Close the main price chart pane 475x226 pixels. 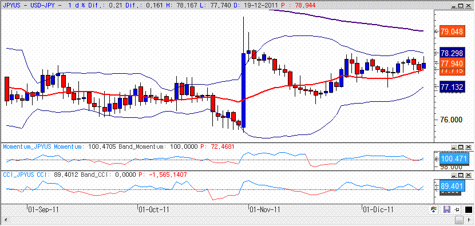[469, 6]
